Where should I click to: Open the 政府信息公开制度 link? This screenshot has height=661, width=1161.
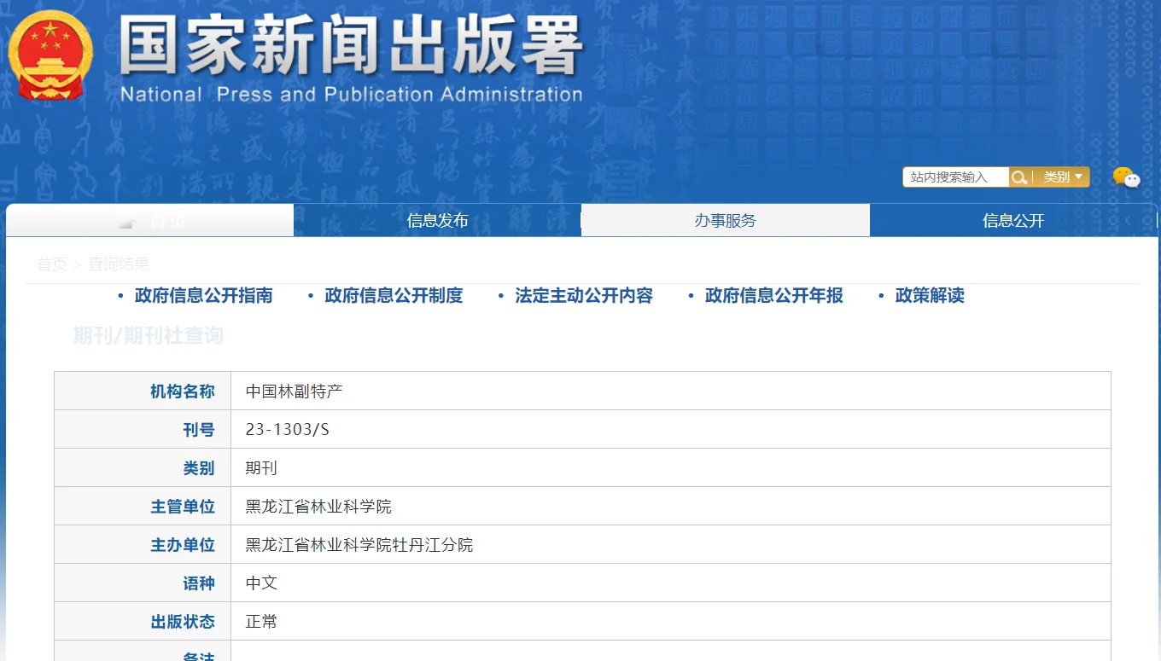(x=393, y=295)
